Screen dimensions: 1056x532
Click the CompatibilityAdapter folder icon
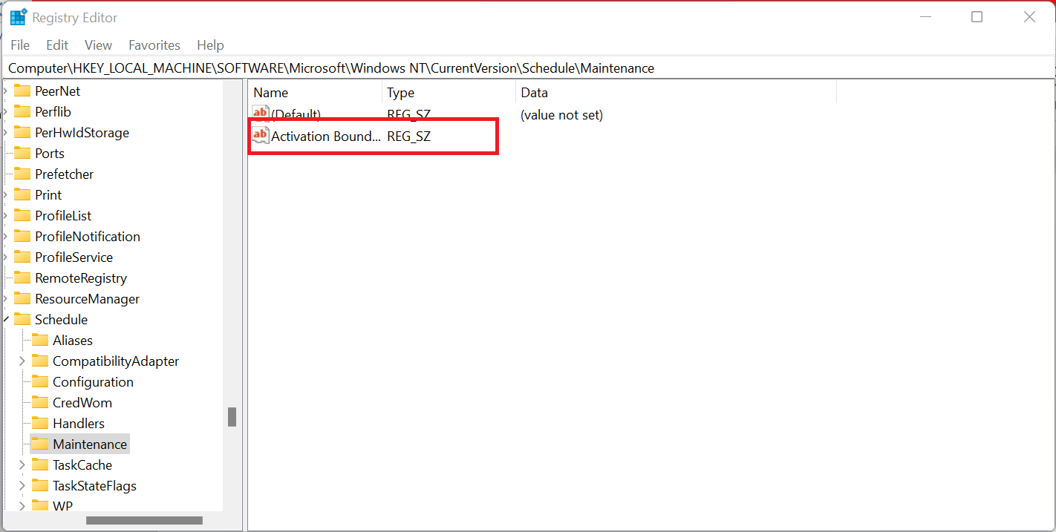tap(40, 361)
